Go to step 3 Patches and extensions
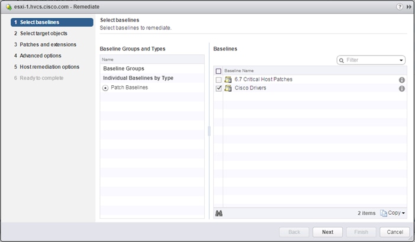The width and height of the screenshot is (415, 242). [x=45, y=44]
